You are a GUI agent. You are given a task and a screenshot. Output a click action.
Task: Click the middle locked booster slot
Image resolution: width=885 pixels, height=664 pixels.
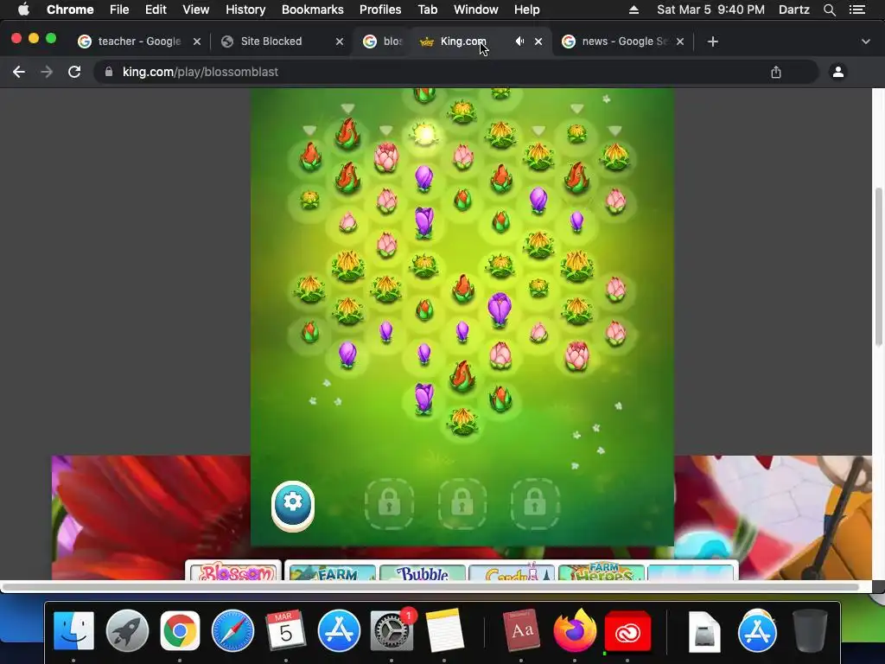point(462,504)
